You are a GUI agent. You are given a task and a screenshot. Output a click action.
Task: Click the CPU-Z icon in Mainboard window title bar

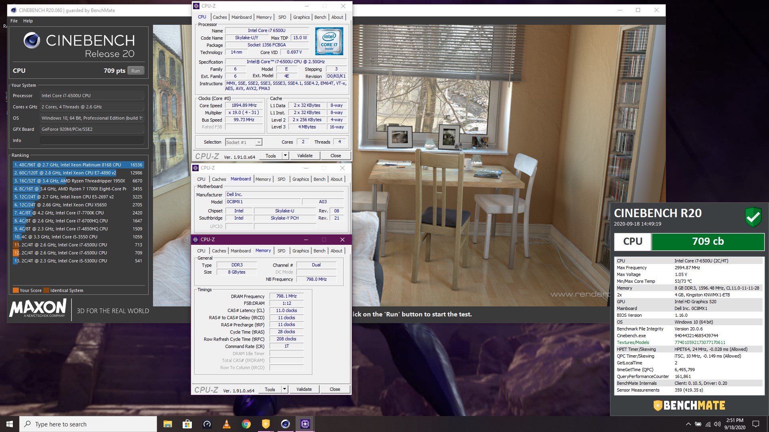195,168
